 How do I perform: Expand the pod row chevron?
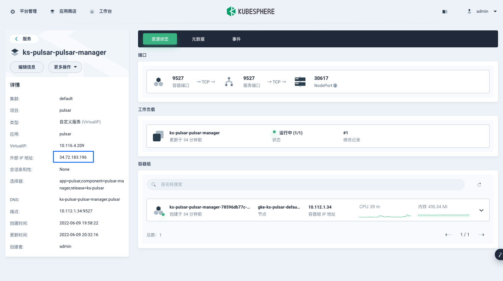[x=481, y=210]
